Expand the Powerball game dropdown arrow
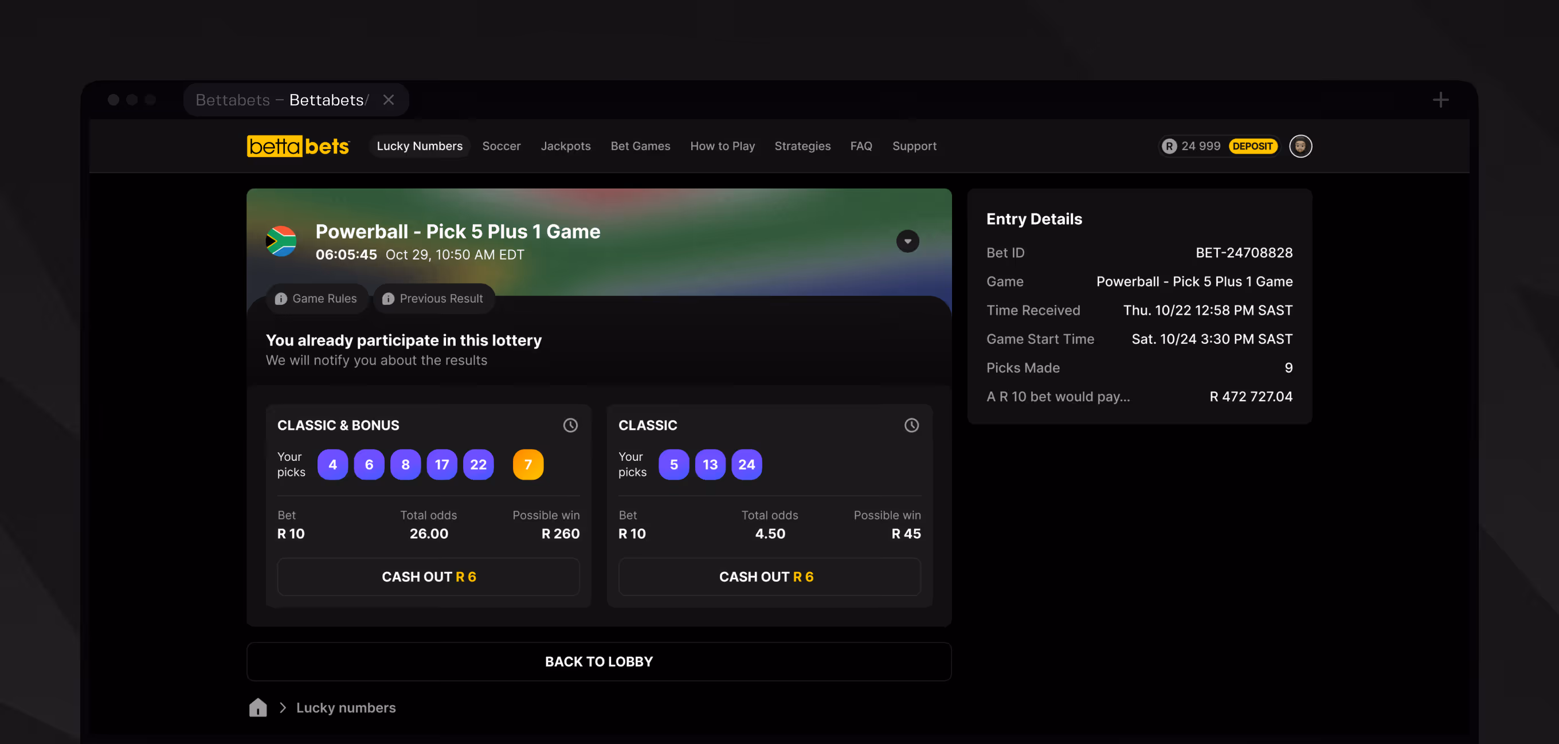This screenshot has height=744, width=1559. coord(907,241)
